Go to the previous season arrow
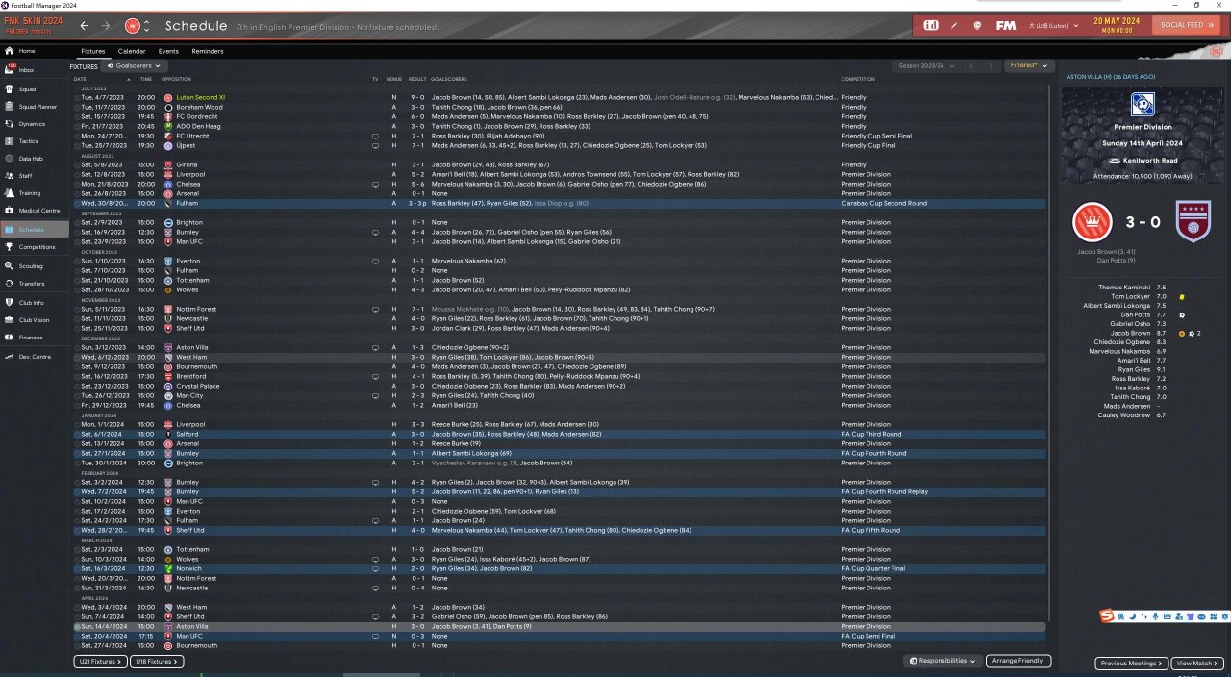Viewport: 1231px width, 677px height. tap(971, 65)
